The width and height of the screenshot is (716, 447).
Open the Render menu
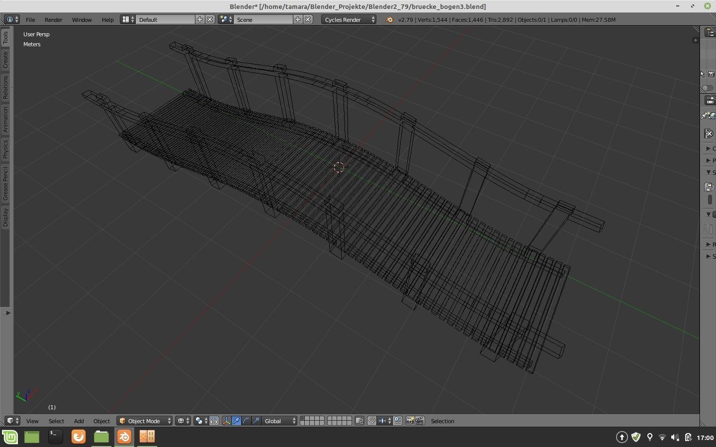[54, 19]
